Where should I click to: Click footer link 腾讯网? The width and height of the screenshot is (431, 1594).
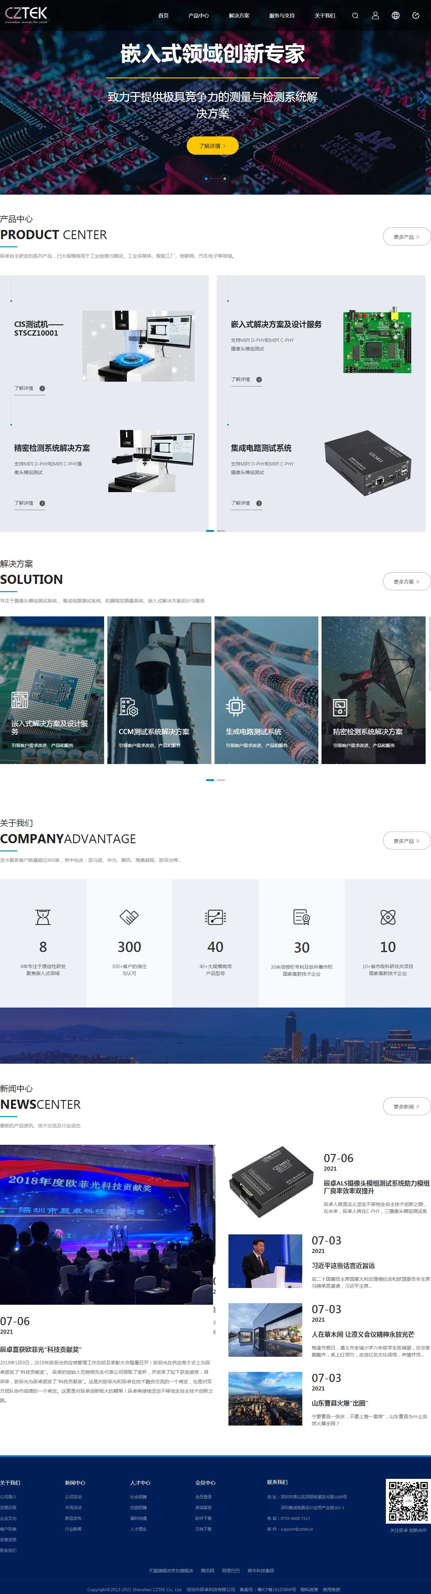207,1570
